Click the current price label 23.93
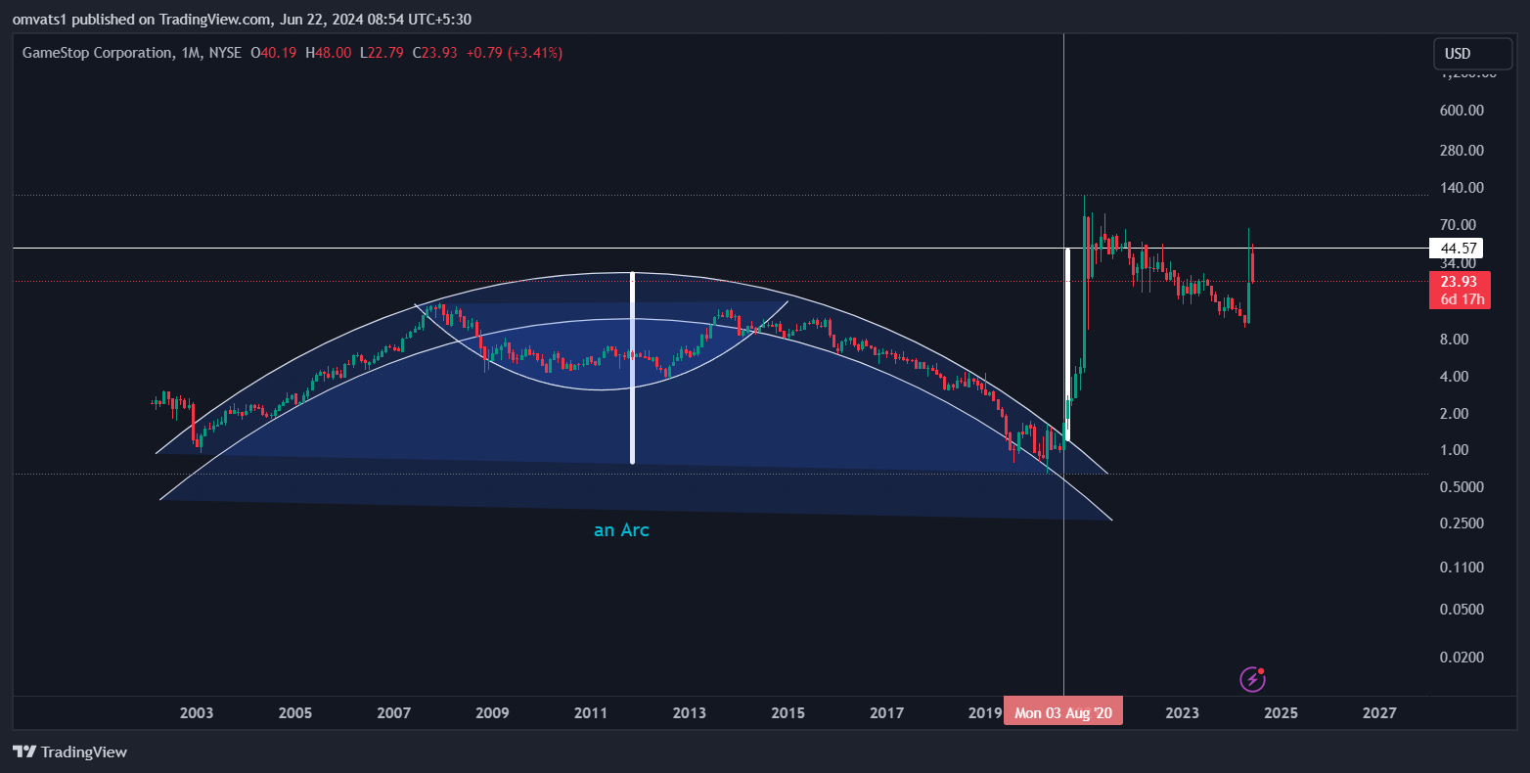1530x773 pixels. click(x=1459, y=282)
